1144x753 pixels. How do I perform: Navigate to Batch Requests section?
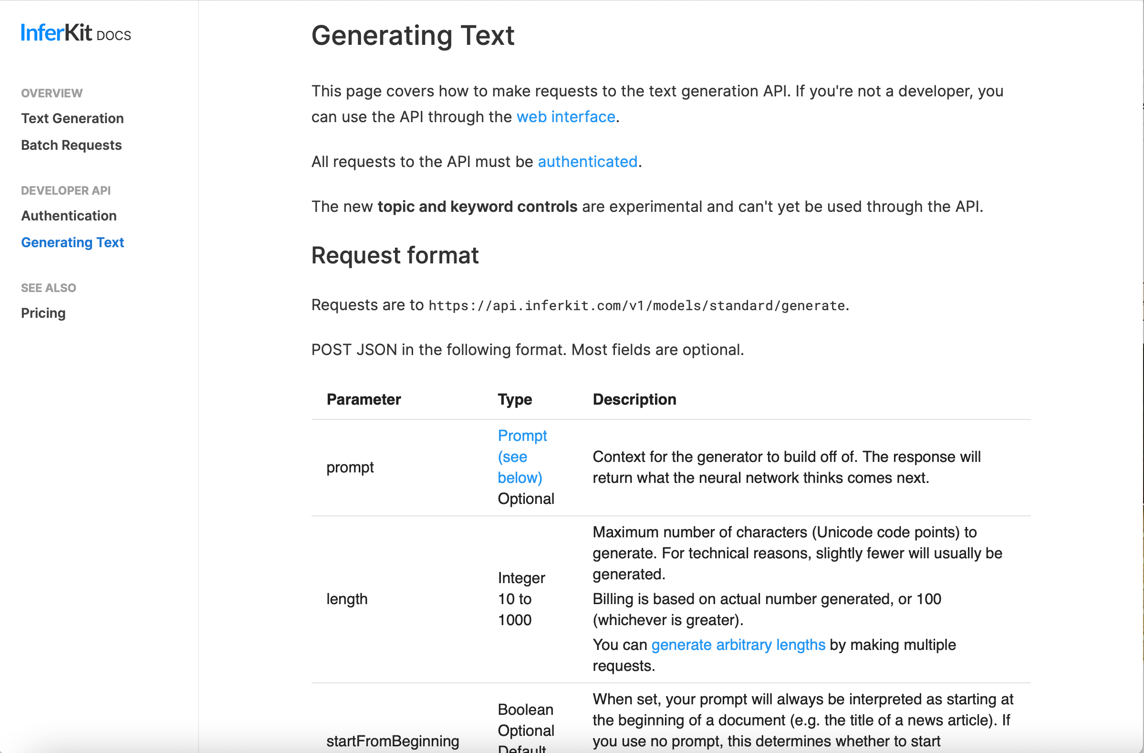click(x=71, y=145)
